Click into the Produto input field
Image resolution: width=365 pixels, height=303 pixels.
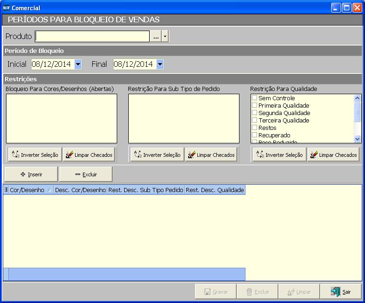pos(92,37)
